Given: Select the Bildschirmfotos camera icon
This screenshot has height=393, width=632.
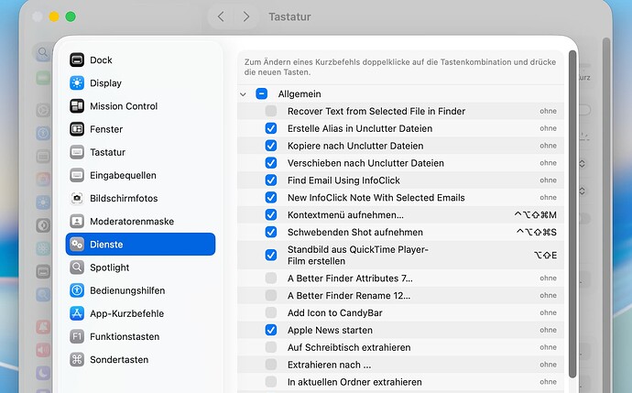Looking at the screenshot, I should coord(77,198).
